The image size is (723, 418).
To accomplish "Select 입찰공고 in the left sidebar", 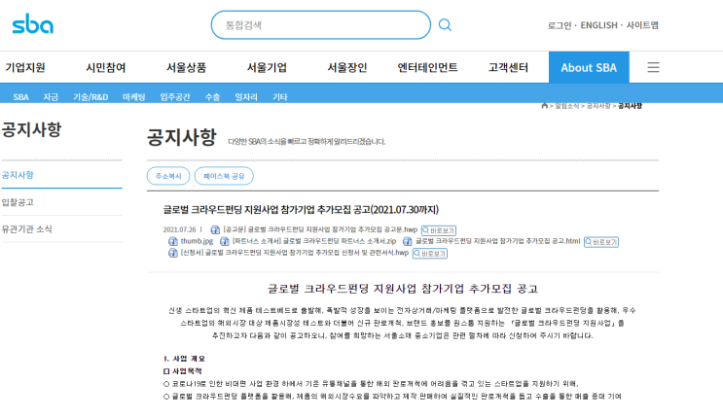I will tap(18, 202).
